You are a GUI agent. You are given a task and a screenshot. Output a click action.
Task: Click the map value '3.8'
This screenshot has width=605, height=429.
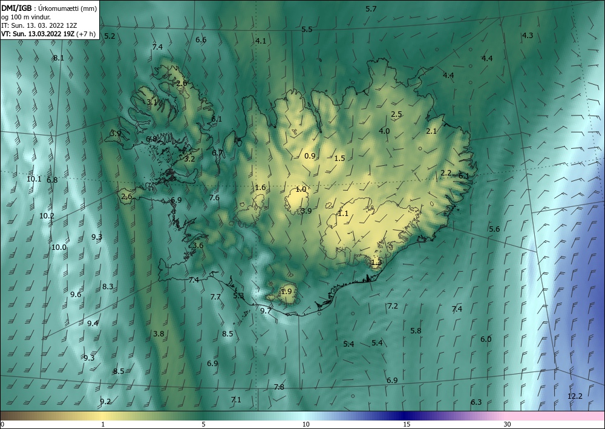pos(159,334)
